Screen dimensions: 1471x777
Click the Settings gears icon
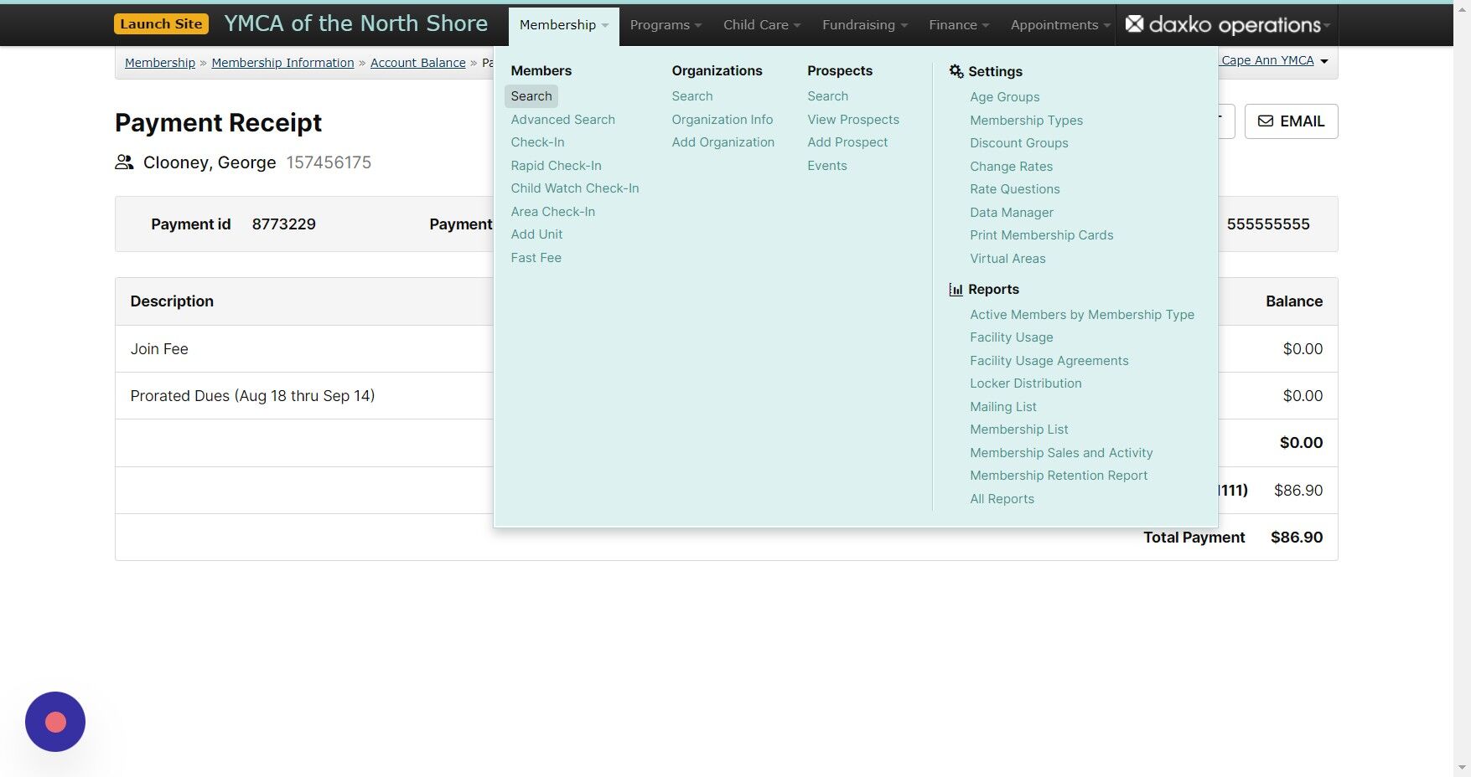pyautogui.click(x=956, y=71)
